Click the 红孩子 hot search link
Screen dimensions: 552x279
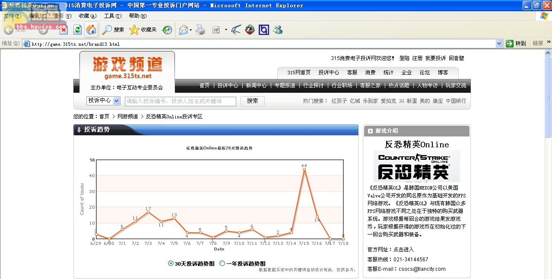click(339, 101)
